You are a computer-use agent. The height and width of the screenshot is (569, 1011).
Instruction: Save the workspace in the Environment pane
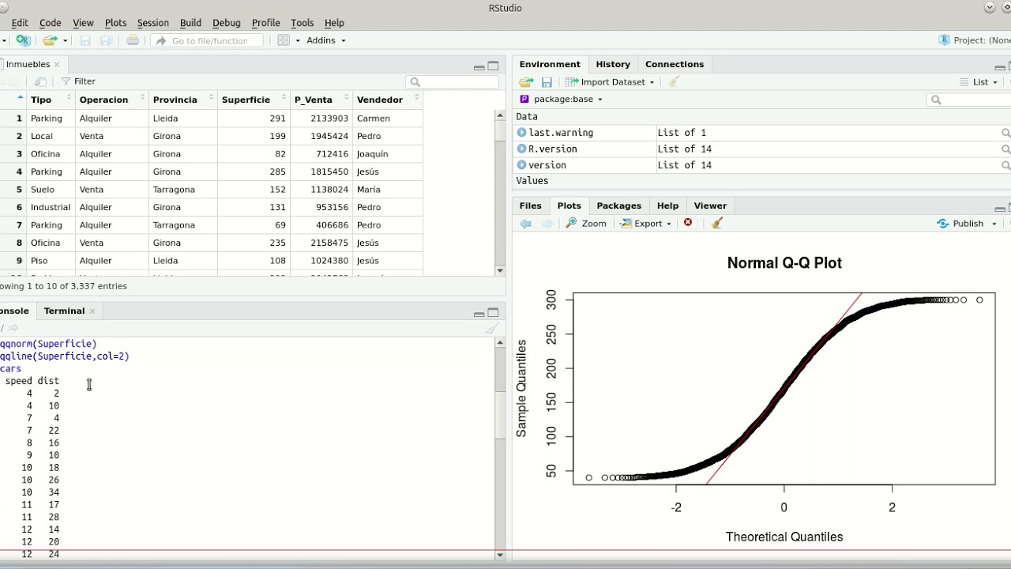pos(547,82)
